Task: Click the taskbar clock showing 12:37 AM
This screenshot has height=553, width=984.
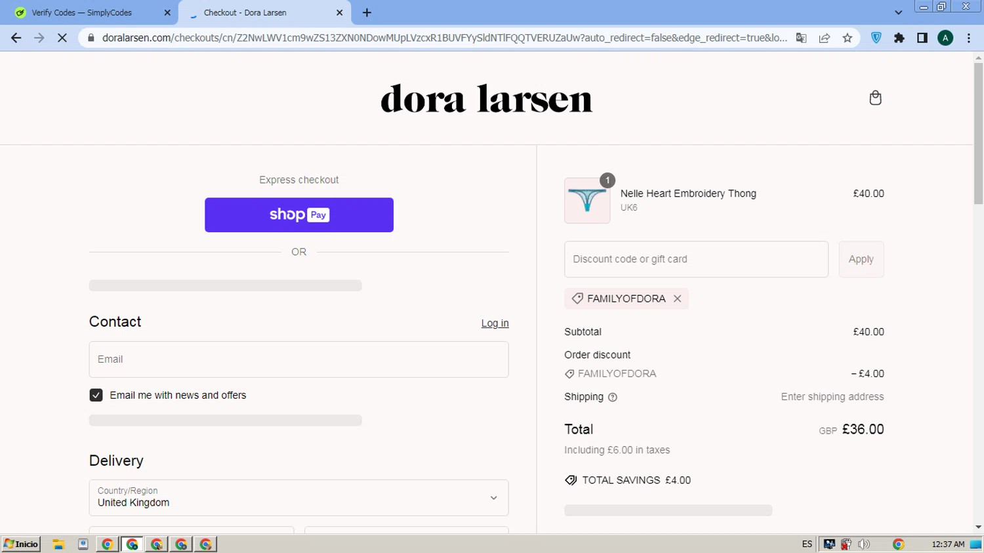Action: tap(948, 544)
